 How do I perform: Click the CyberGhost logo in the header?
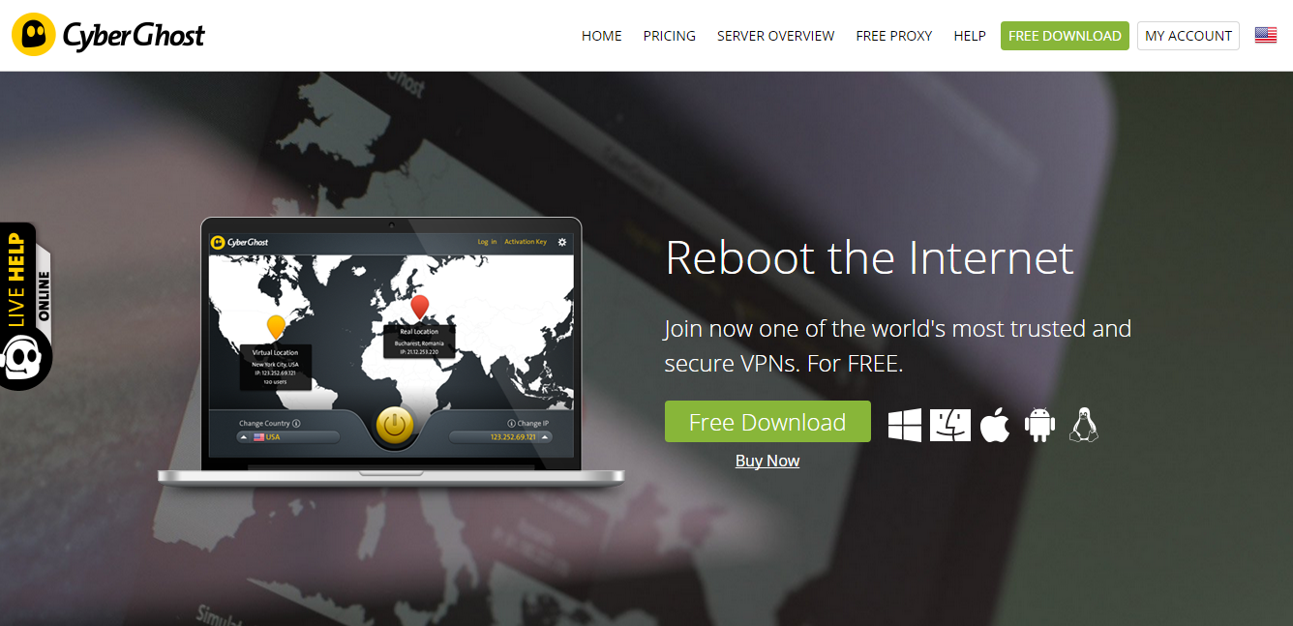coord(108,35)
